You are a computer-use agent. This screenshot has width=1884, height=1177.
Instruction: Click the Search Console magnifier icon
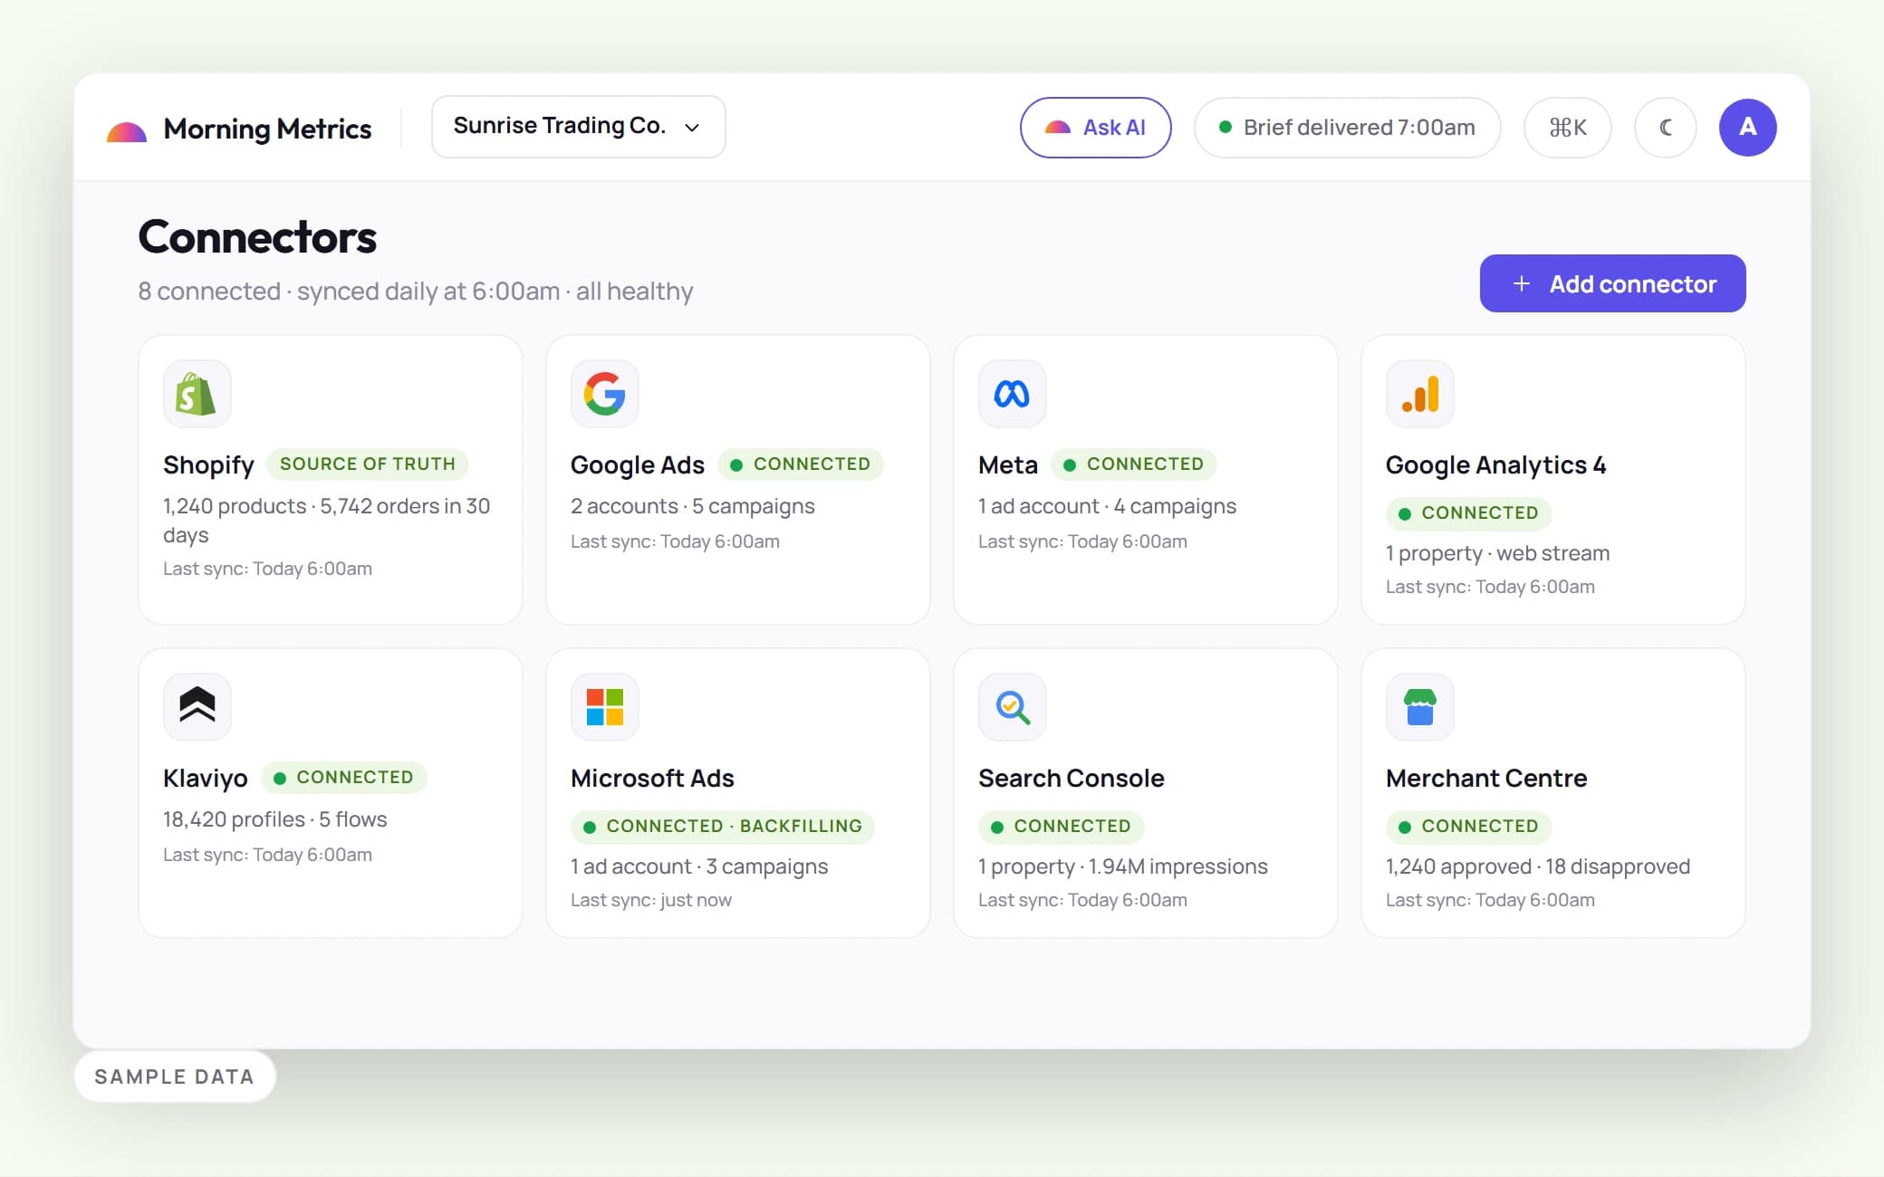pos(1012,706)
